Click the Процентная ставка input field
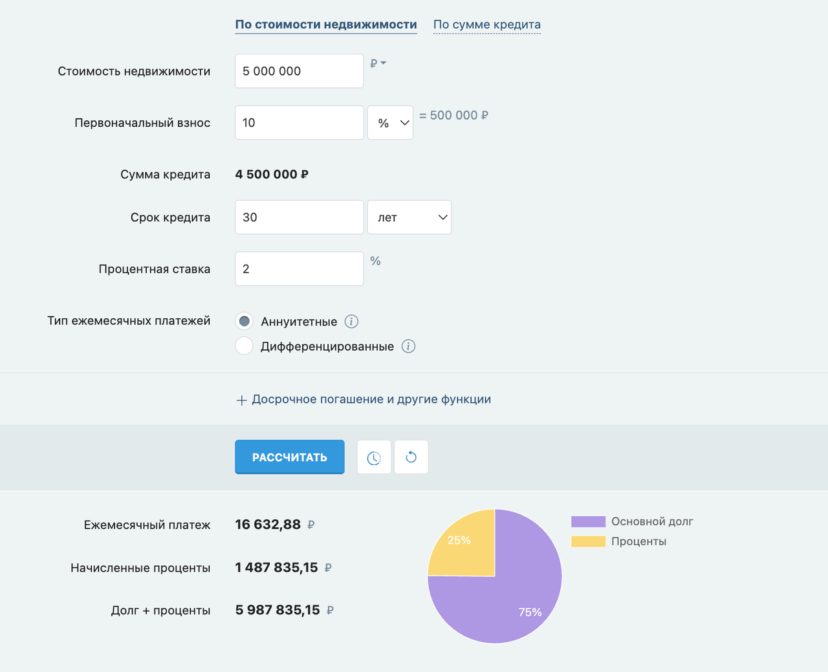Image resolution: width=828 pixels, height=672 pixels. tap(299, 269)
